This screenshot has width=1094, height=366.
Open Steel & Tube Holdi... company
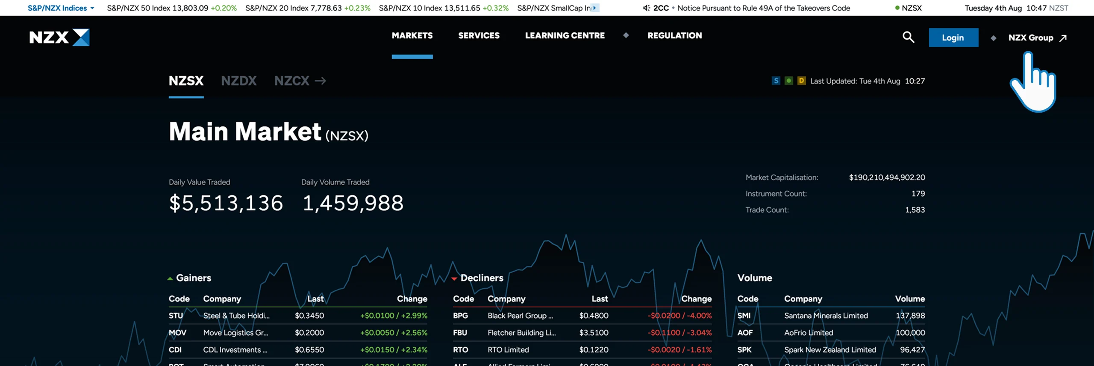click(x=236, y=316)
